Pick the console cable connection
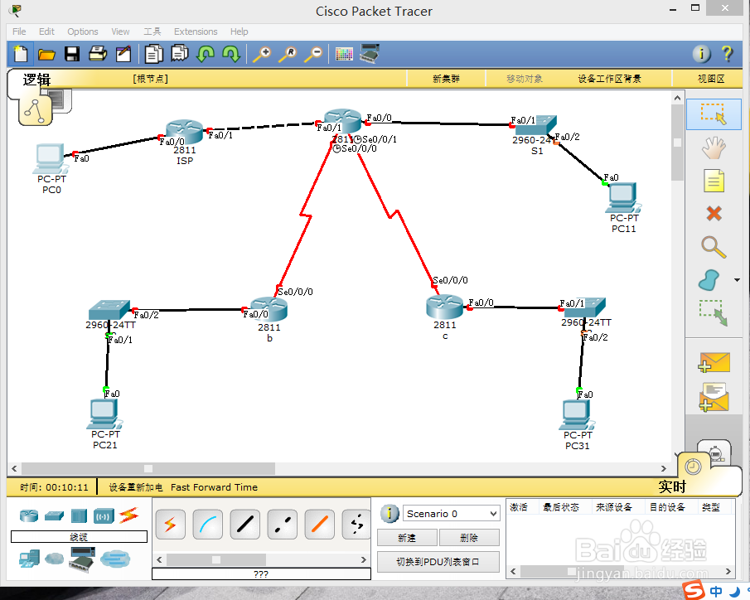 click(207, 525)
